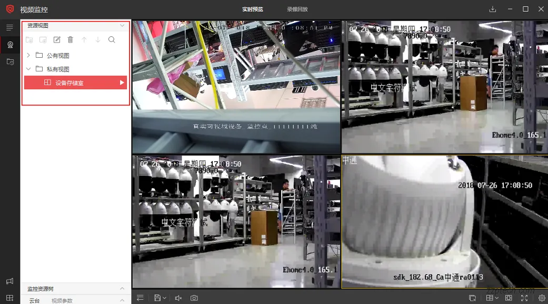Collapse the 私有视图 folder
The height and width of the screenshot is (304, 548).
pos(28,69)
